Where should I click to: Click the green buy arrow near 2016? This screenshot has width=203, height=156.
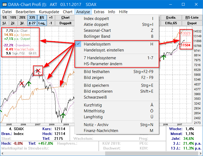click(x=163, y=57)
